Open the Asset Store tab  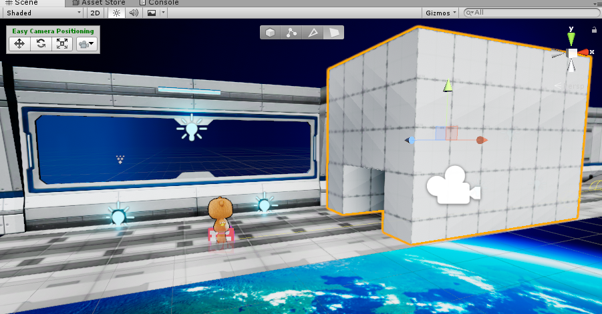(99, 3)
